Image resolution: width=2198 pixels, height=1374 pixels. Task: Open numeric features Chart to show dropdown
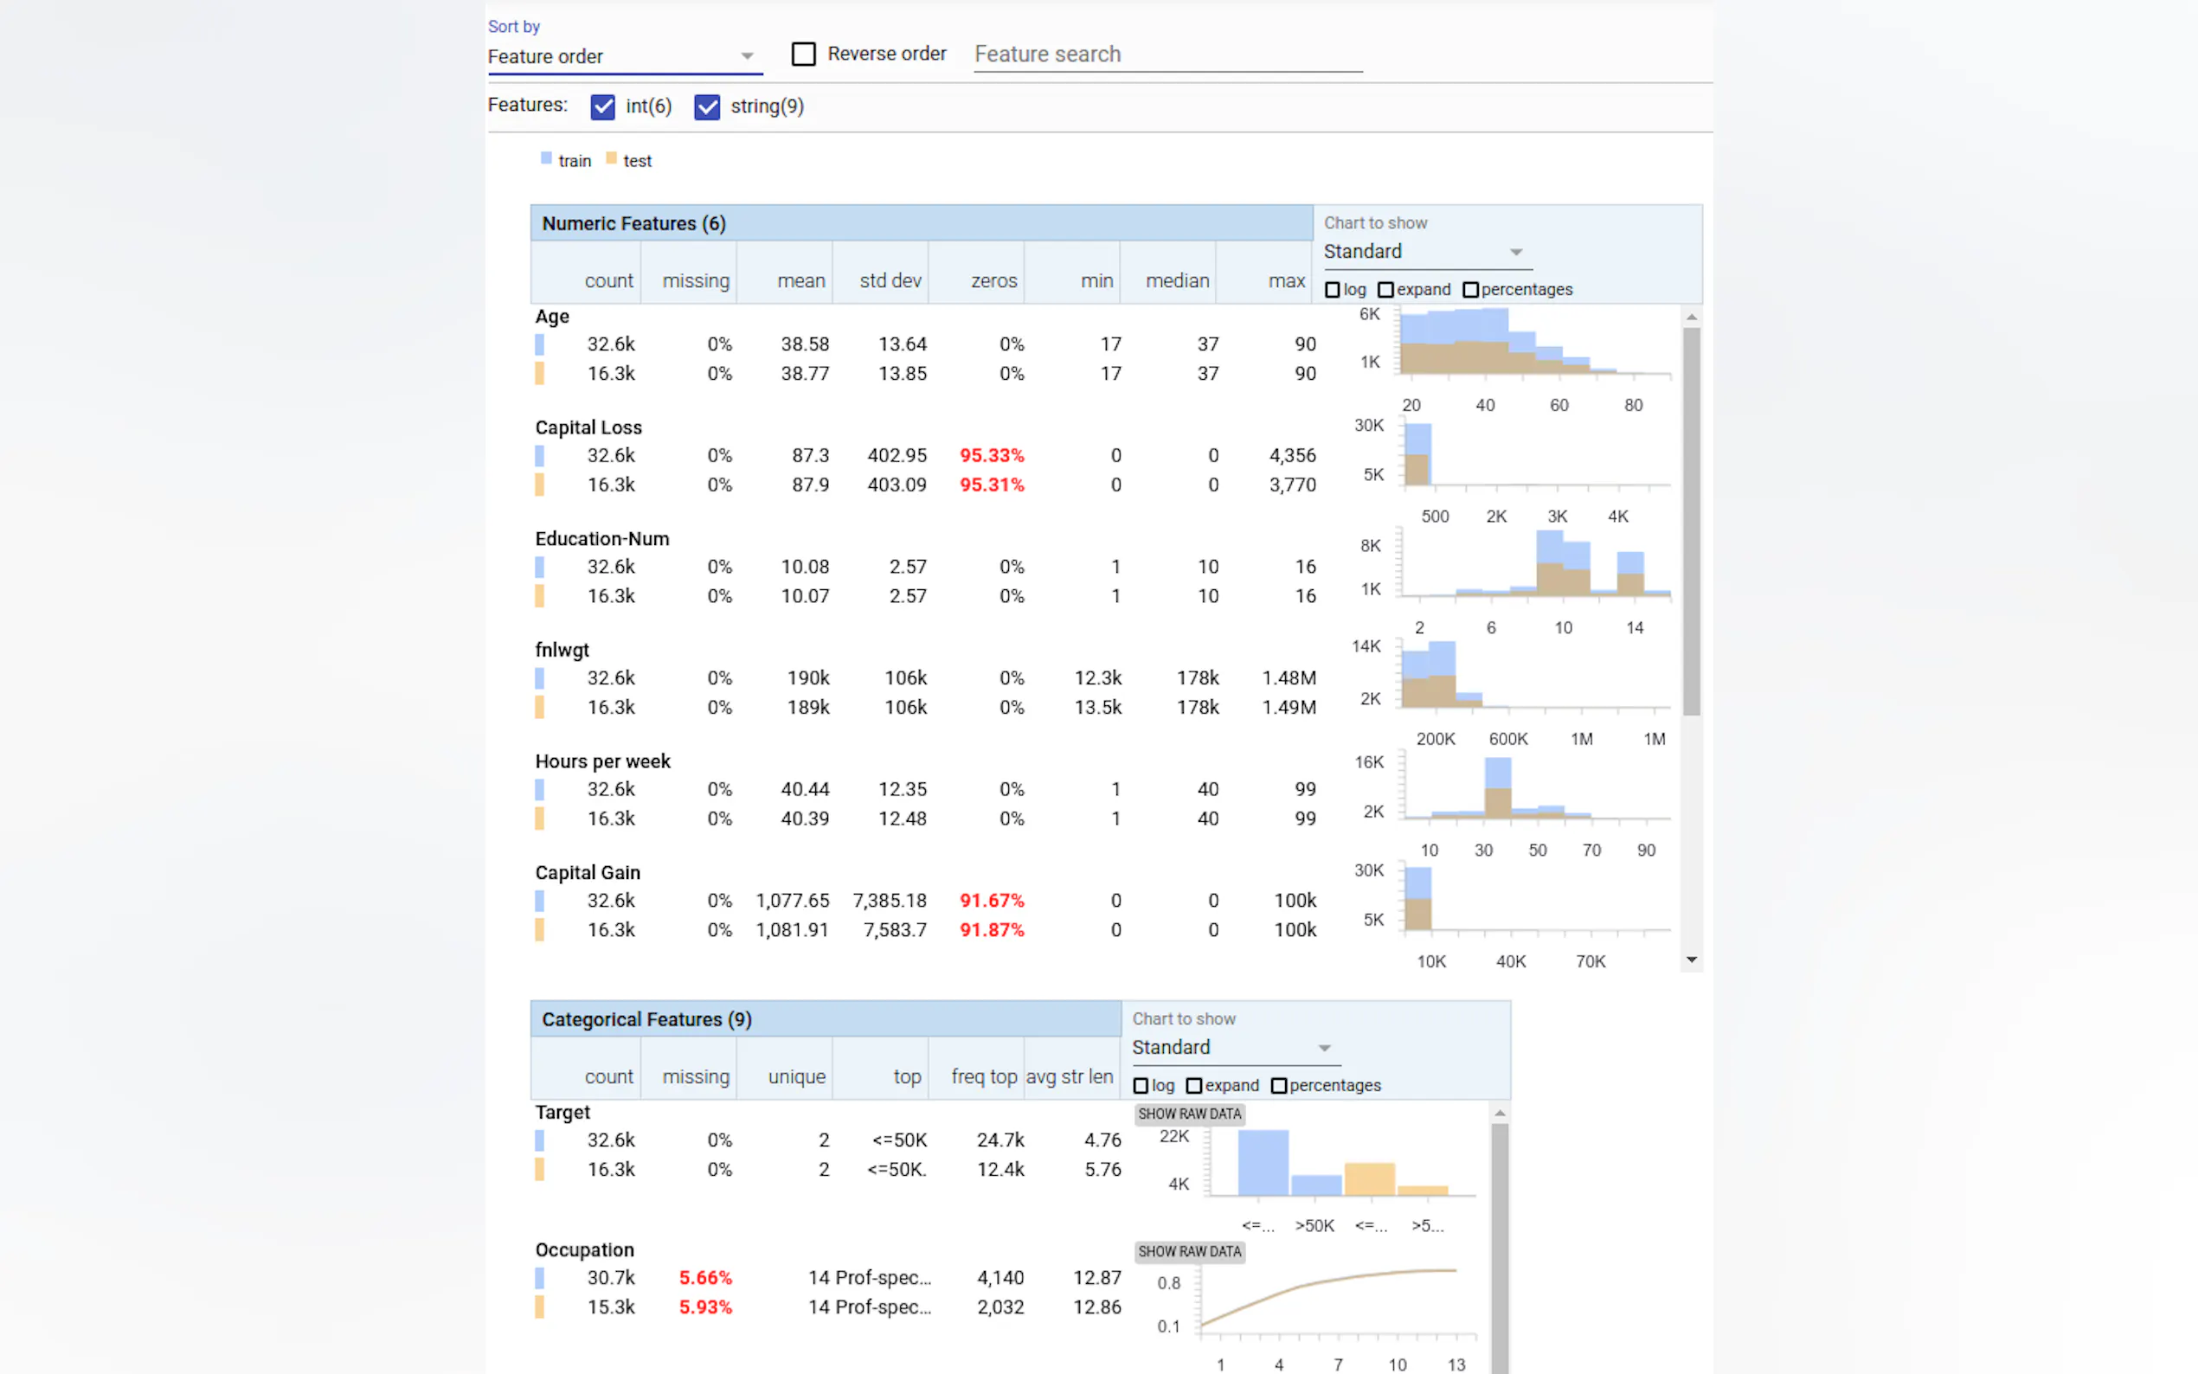[1424, 252]
